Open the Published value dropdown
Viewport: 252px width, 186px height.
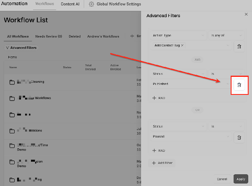tap(191, 84)
